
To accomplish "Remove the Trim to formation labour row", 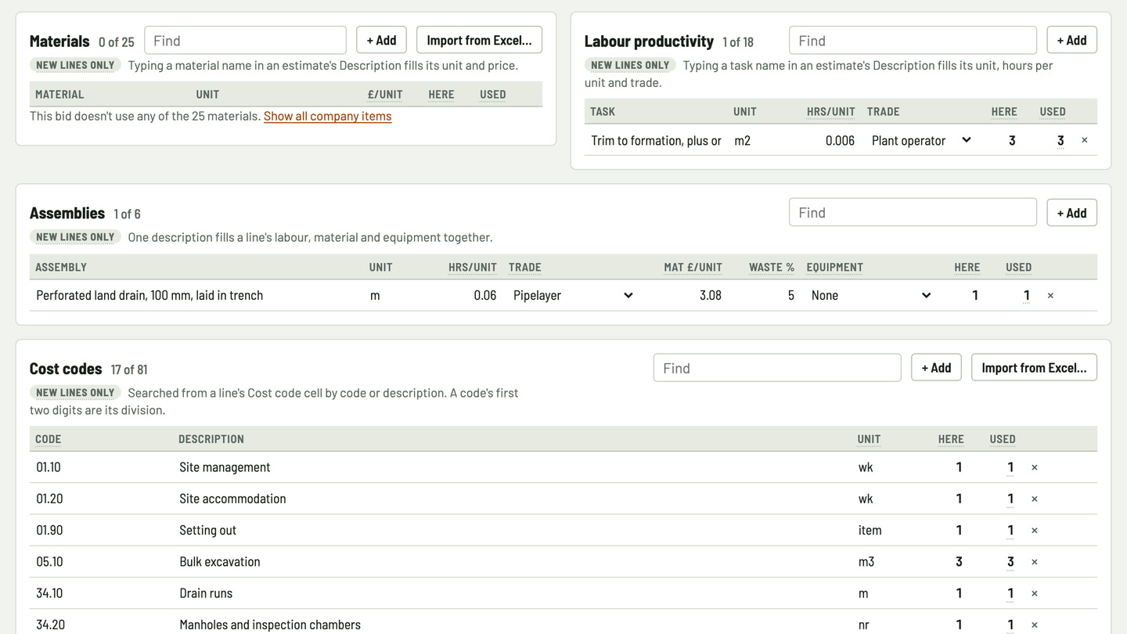I will [x=1084, y=140].
